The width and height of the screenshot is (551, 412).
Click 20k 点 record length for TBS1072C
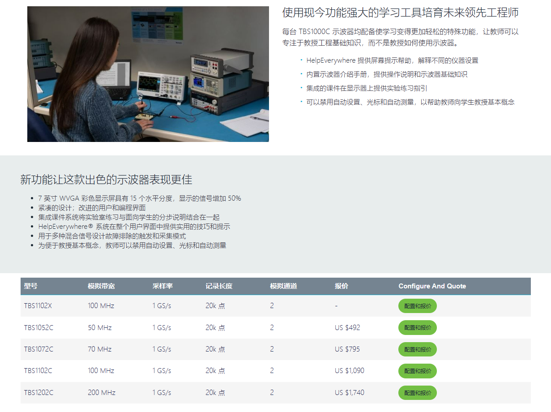click(215, 349)
